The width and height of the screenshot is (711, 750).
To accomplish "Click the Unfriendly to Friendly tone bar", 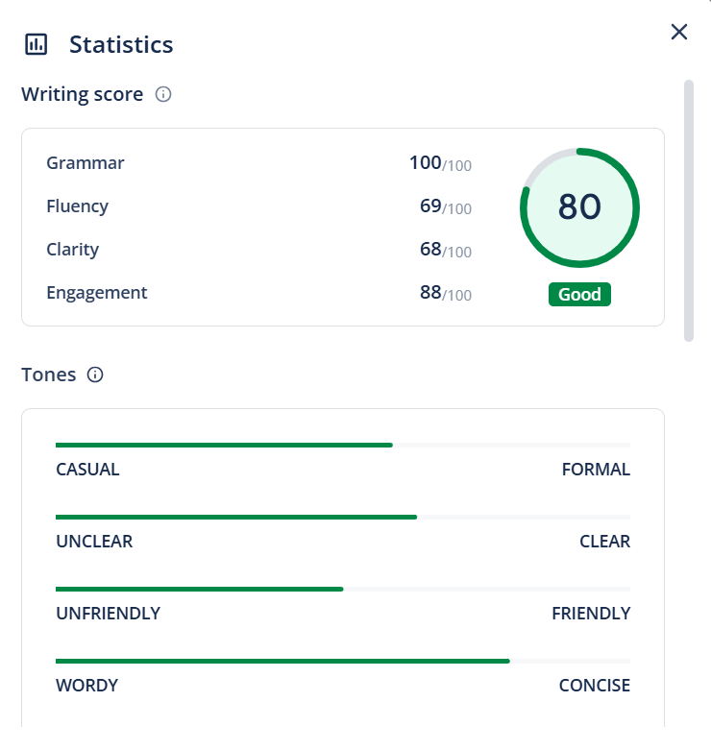I will tap(343, 589).
